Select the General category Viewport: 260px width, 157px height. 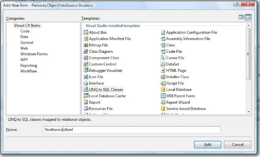27,42
